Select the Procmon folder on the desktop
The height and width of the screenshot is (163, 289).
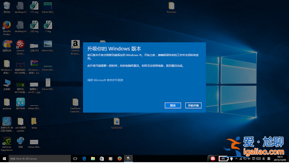(171, 7)
